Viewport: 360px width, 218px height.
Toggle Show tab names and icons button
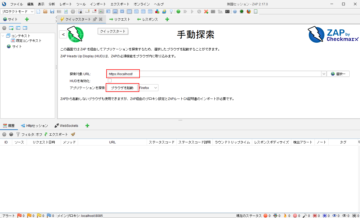pos(101,11)
